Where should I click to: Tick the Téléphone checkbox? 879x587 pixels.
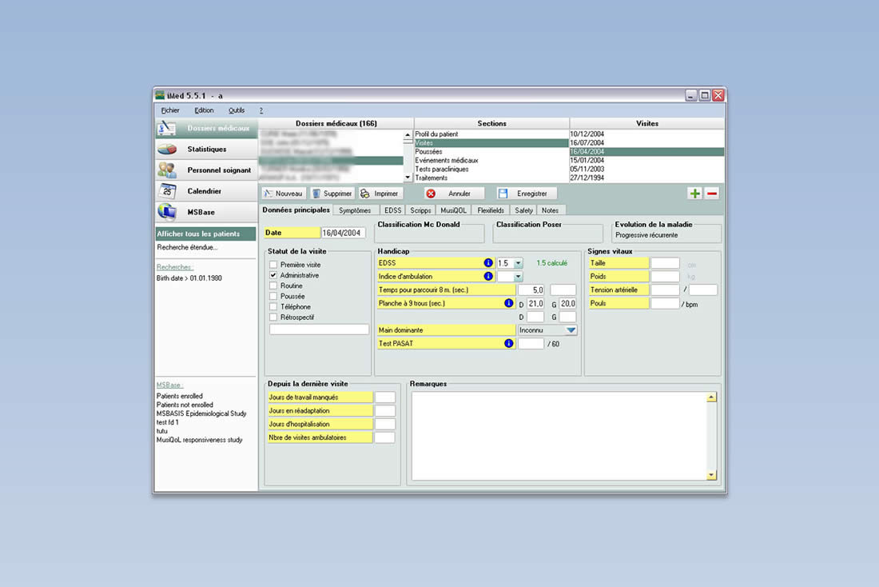tap(274, 307)
